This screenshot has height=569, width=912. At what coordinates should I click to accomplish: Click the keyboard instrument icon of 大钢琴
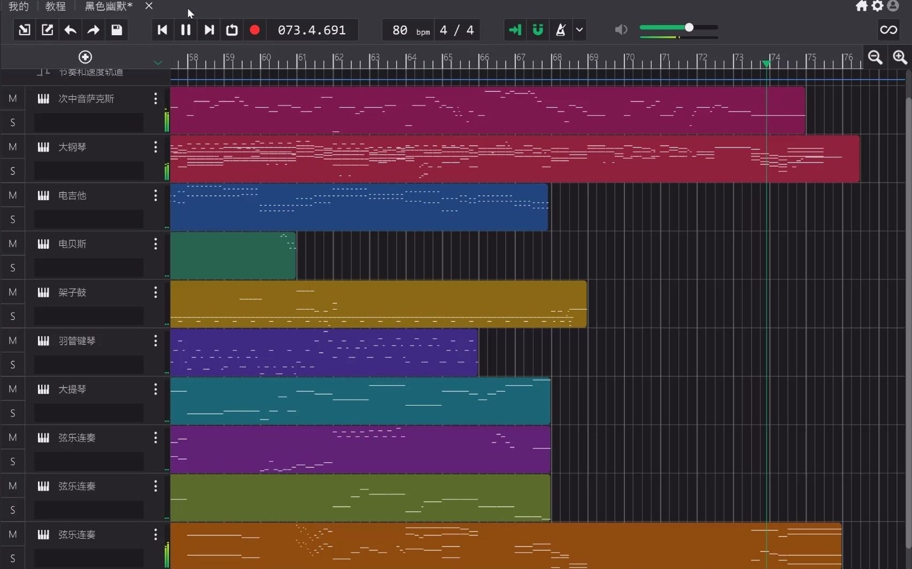click(x=43, y=147)
